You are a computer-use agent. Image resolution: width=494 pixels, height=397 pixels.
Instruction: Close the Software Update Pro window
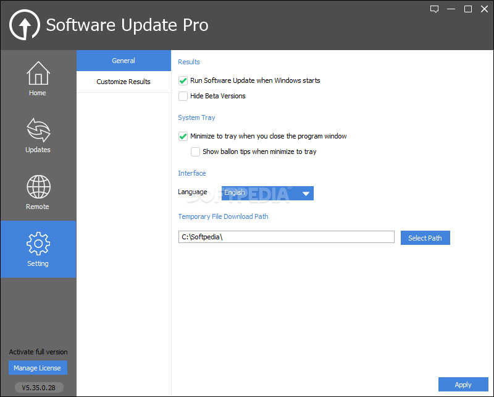tap(485, 9)
